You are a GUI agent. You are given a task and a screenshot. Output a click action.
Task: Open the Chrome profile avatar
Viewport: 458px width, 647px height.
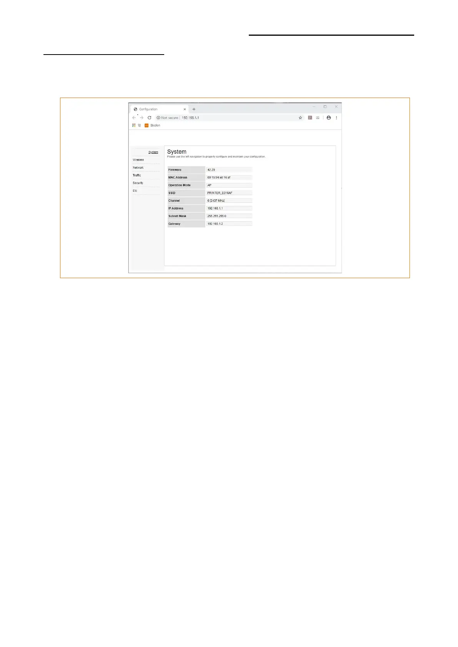[x=328, y=118]
